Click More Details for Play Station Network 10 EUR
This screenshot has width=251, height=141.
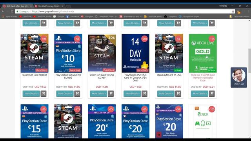pos(65,94)
